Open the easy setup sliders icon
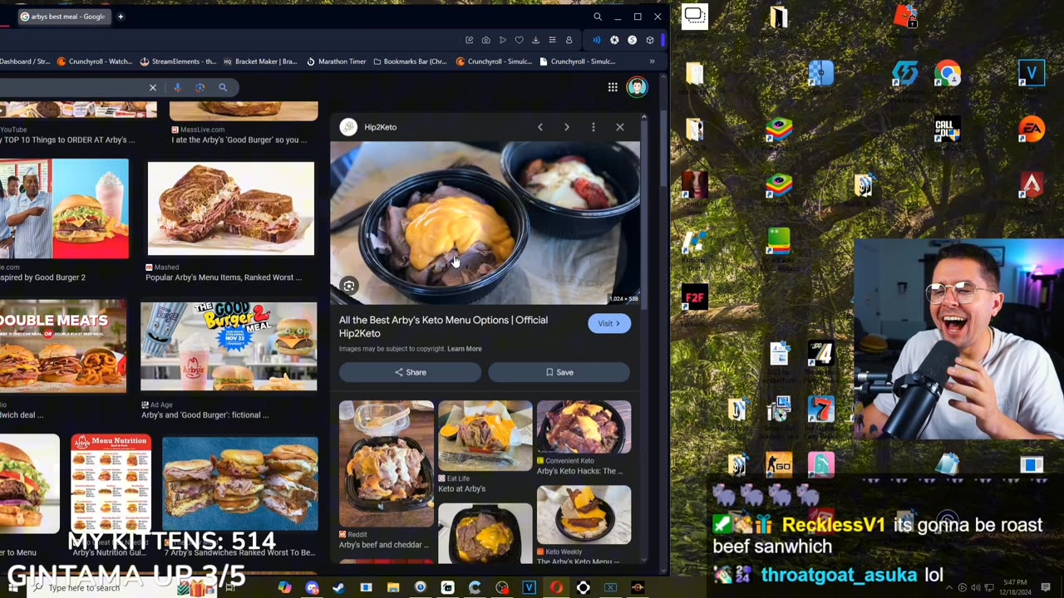The image size is (1064, 598). tap(552, 40)
